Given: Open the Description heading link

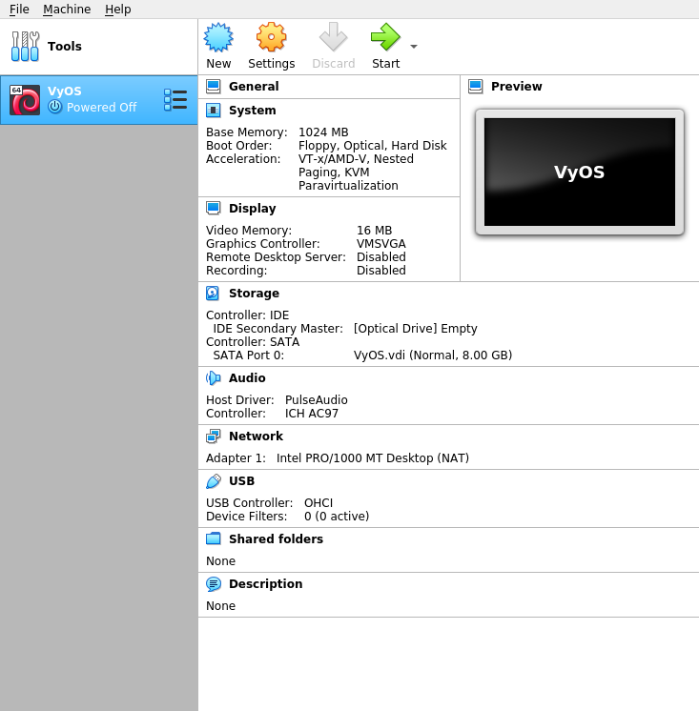Looking at the screenshot, I should click(x=265, y=583).
